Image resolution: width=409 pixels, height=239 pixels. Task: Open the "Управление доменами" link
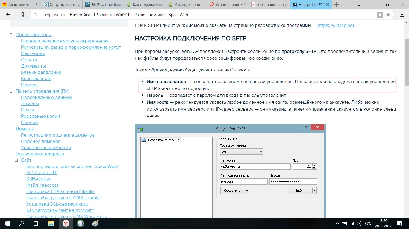[x=46, y=148]
